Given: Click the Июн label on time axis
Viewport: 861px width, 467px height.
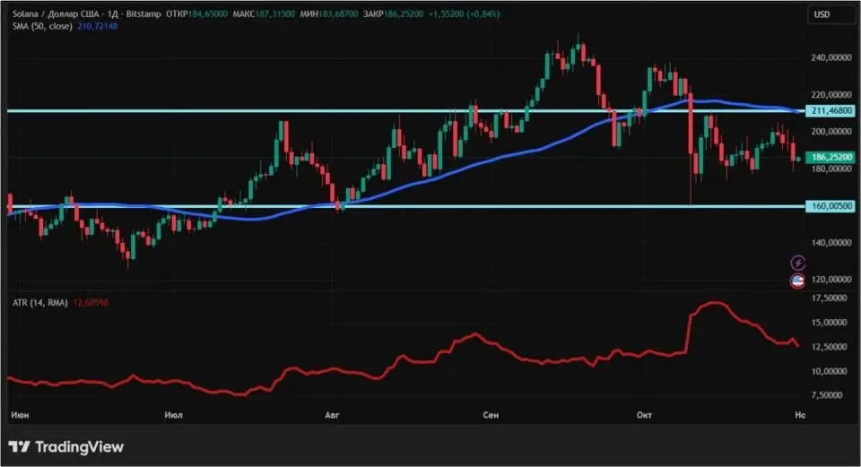Looking at the screenshot, I should click(21, 417).
